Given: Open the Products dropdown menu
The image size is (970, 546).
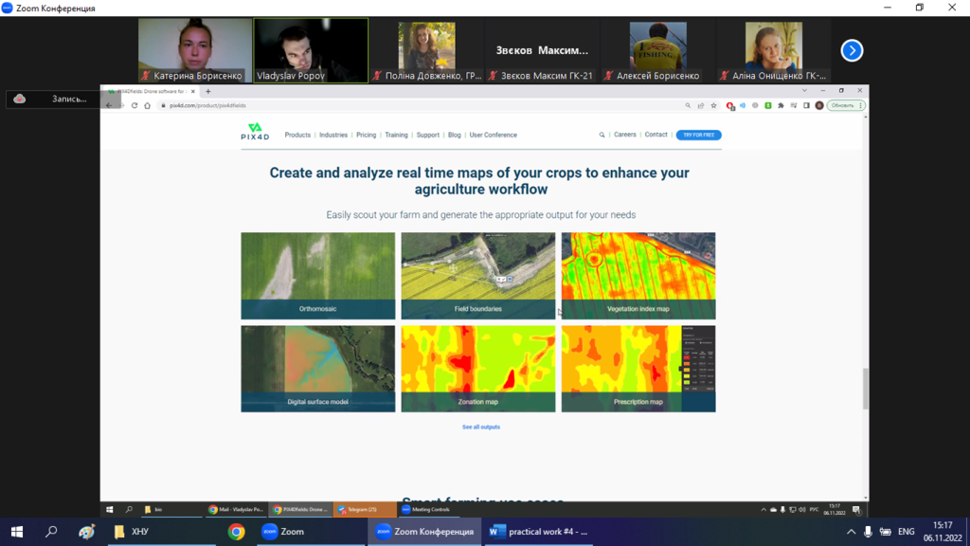Looking at the screenshot, I should tap(297, 135).
